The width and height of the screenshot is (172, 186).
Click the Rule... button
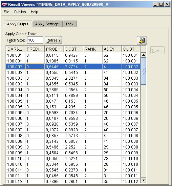[x=157, y=50]
